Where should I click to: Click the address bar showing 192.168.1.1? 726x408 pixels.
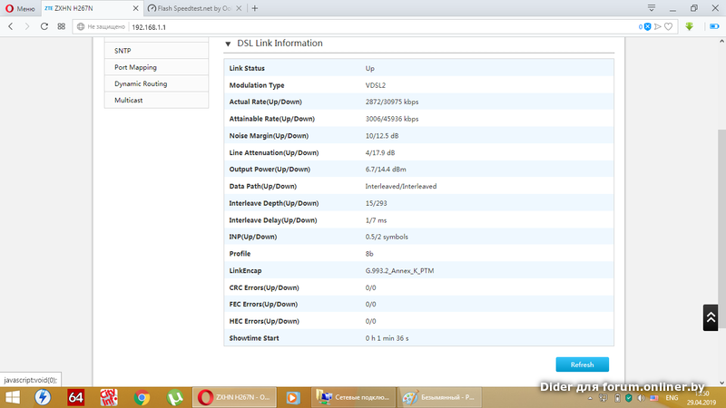coord(363,27)
